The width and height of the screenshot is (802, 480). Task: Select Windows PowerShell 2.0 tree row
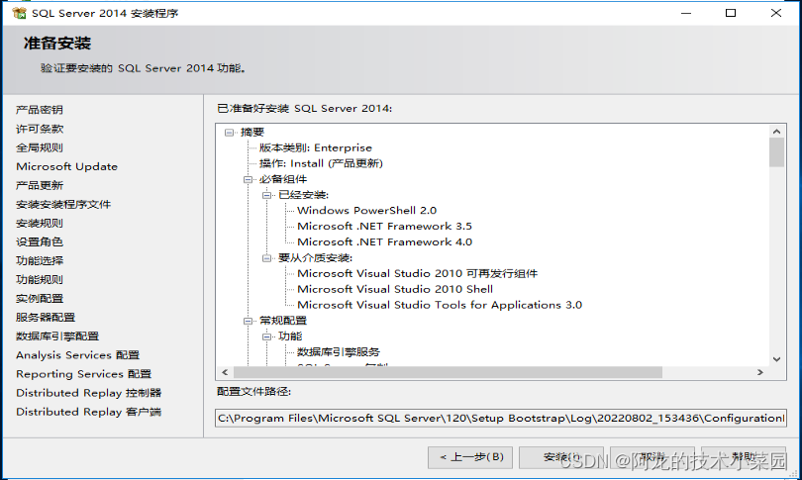tap(366, 211)
